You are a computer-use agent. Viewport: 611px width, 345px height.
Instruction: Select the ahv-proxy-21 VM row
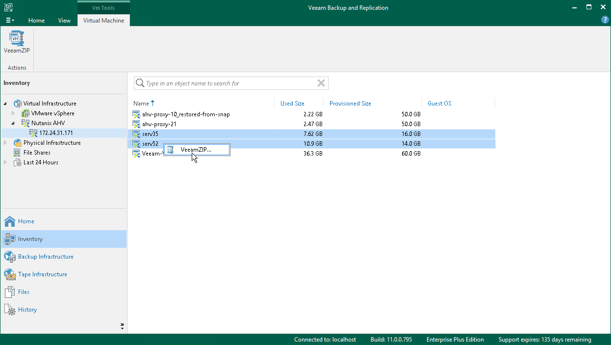click(x=159, y=124)
